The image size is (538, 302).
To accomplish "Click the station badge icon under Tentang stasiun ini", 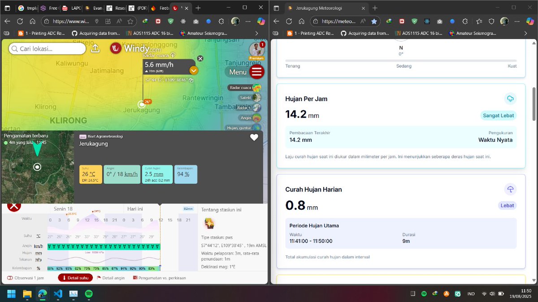I will pyautogui.click(x=209, y=223).
